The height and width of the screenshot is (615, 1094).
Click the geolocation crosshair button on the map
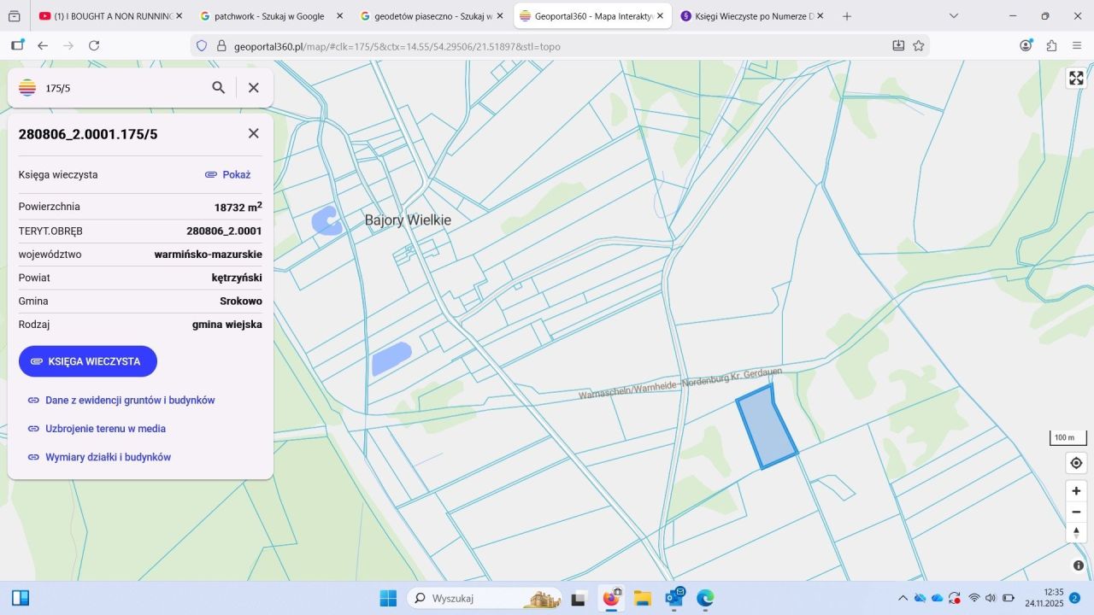tap(1076, 462)
